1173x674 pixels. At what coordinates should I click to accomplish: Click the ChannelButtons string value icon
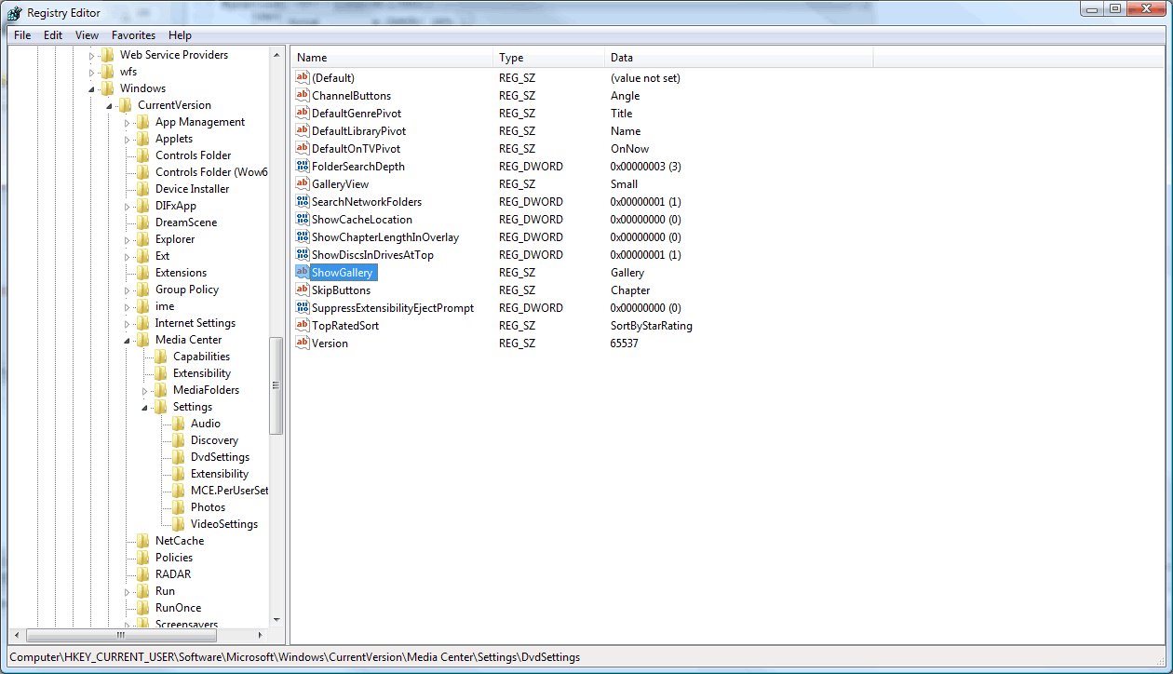coord(302,96)
